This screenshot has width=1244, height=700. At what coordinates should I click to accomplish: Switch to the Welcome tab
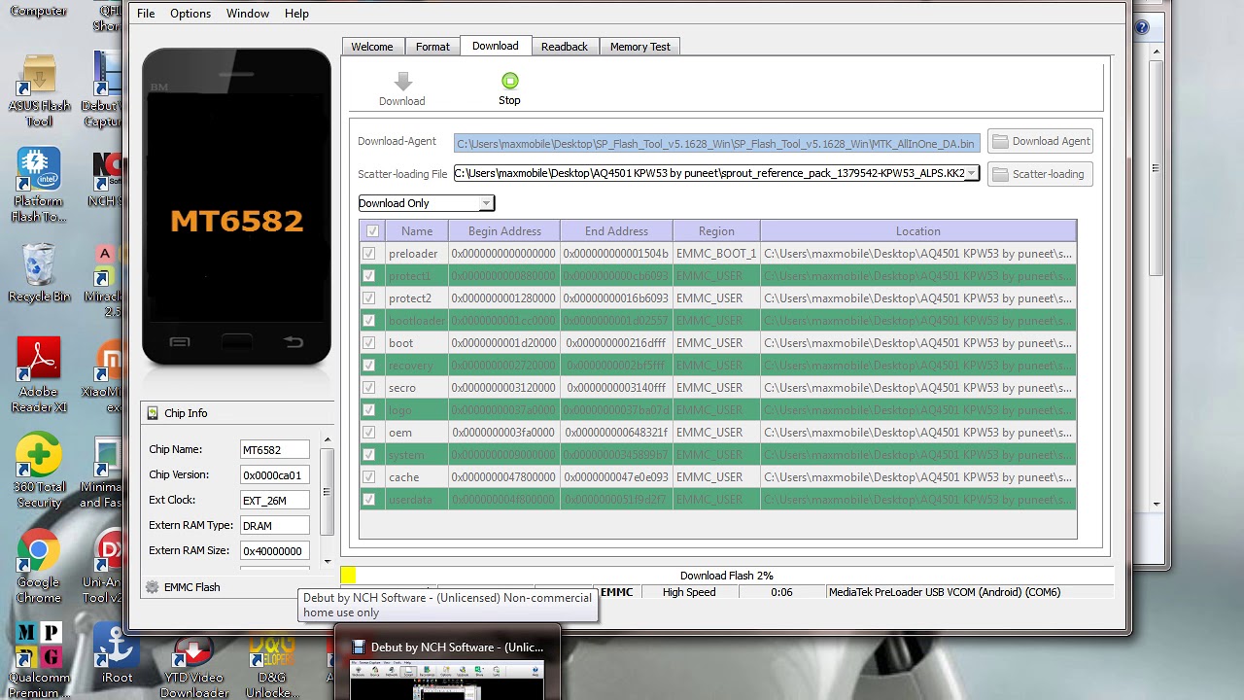pos(372,47)
